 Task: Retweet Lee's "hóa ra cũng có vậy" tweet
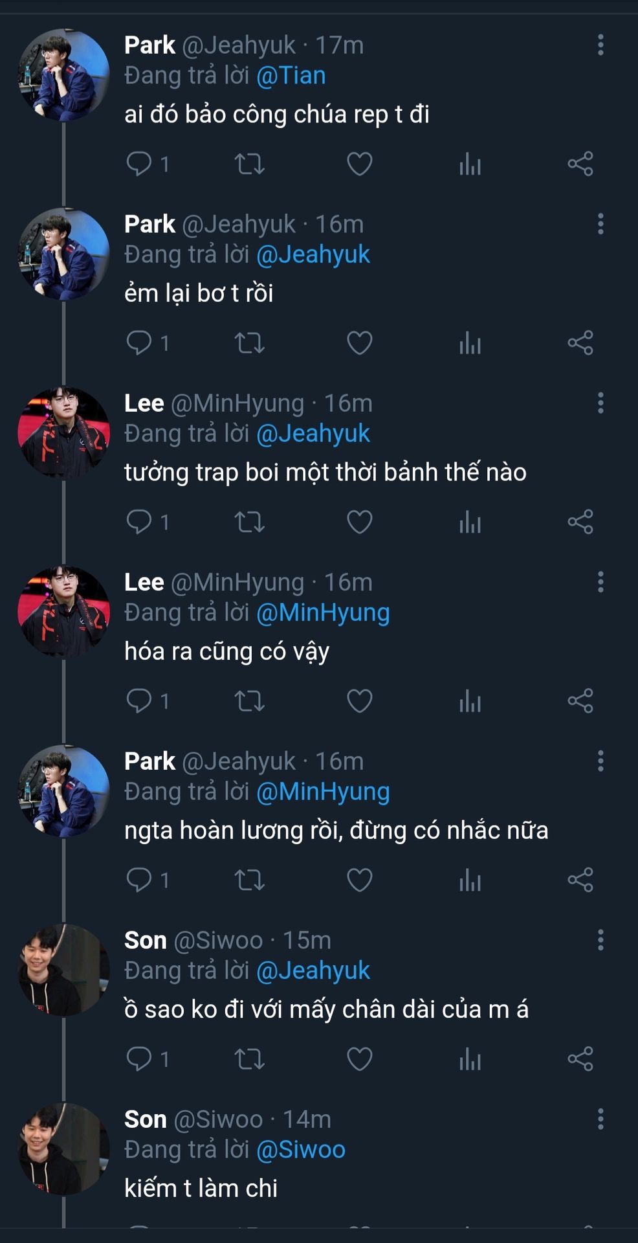pos(249,701)
